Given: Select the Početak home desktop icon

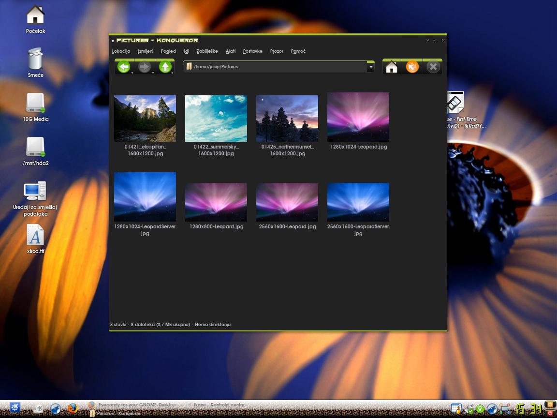Looking at the screenshot, I should tap(35, 15).
